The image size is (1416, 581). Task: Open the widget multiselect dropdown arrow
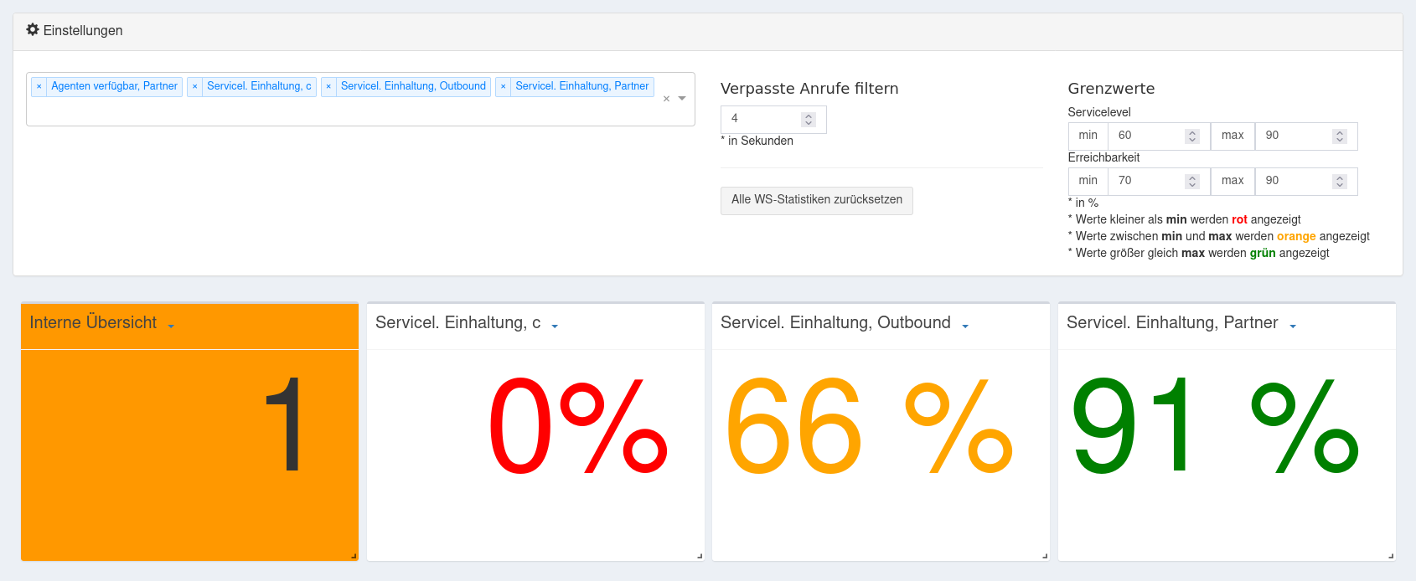[682, 99]
